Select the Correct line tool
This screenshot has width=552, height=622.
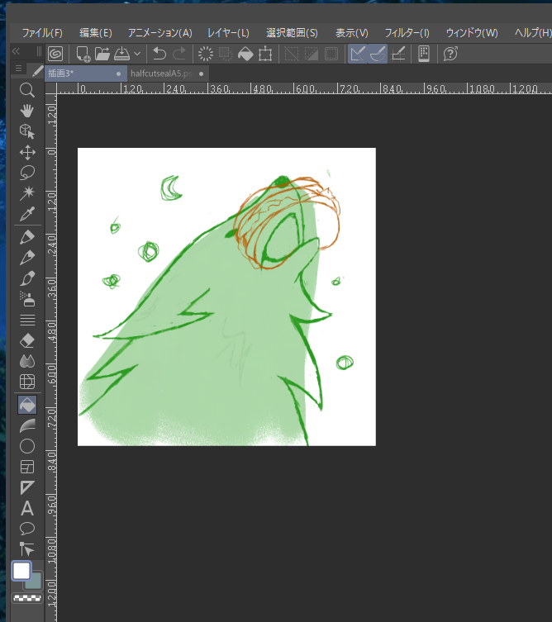[x=27, y=549]
